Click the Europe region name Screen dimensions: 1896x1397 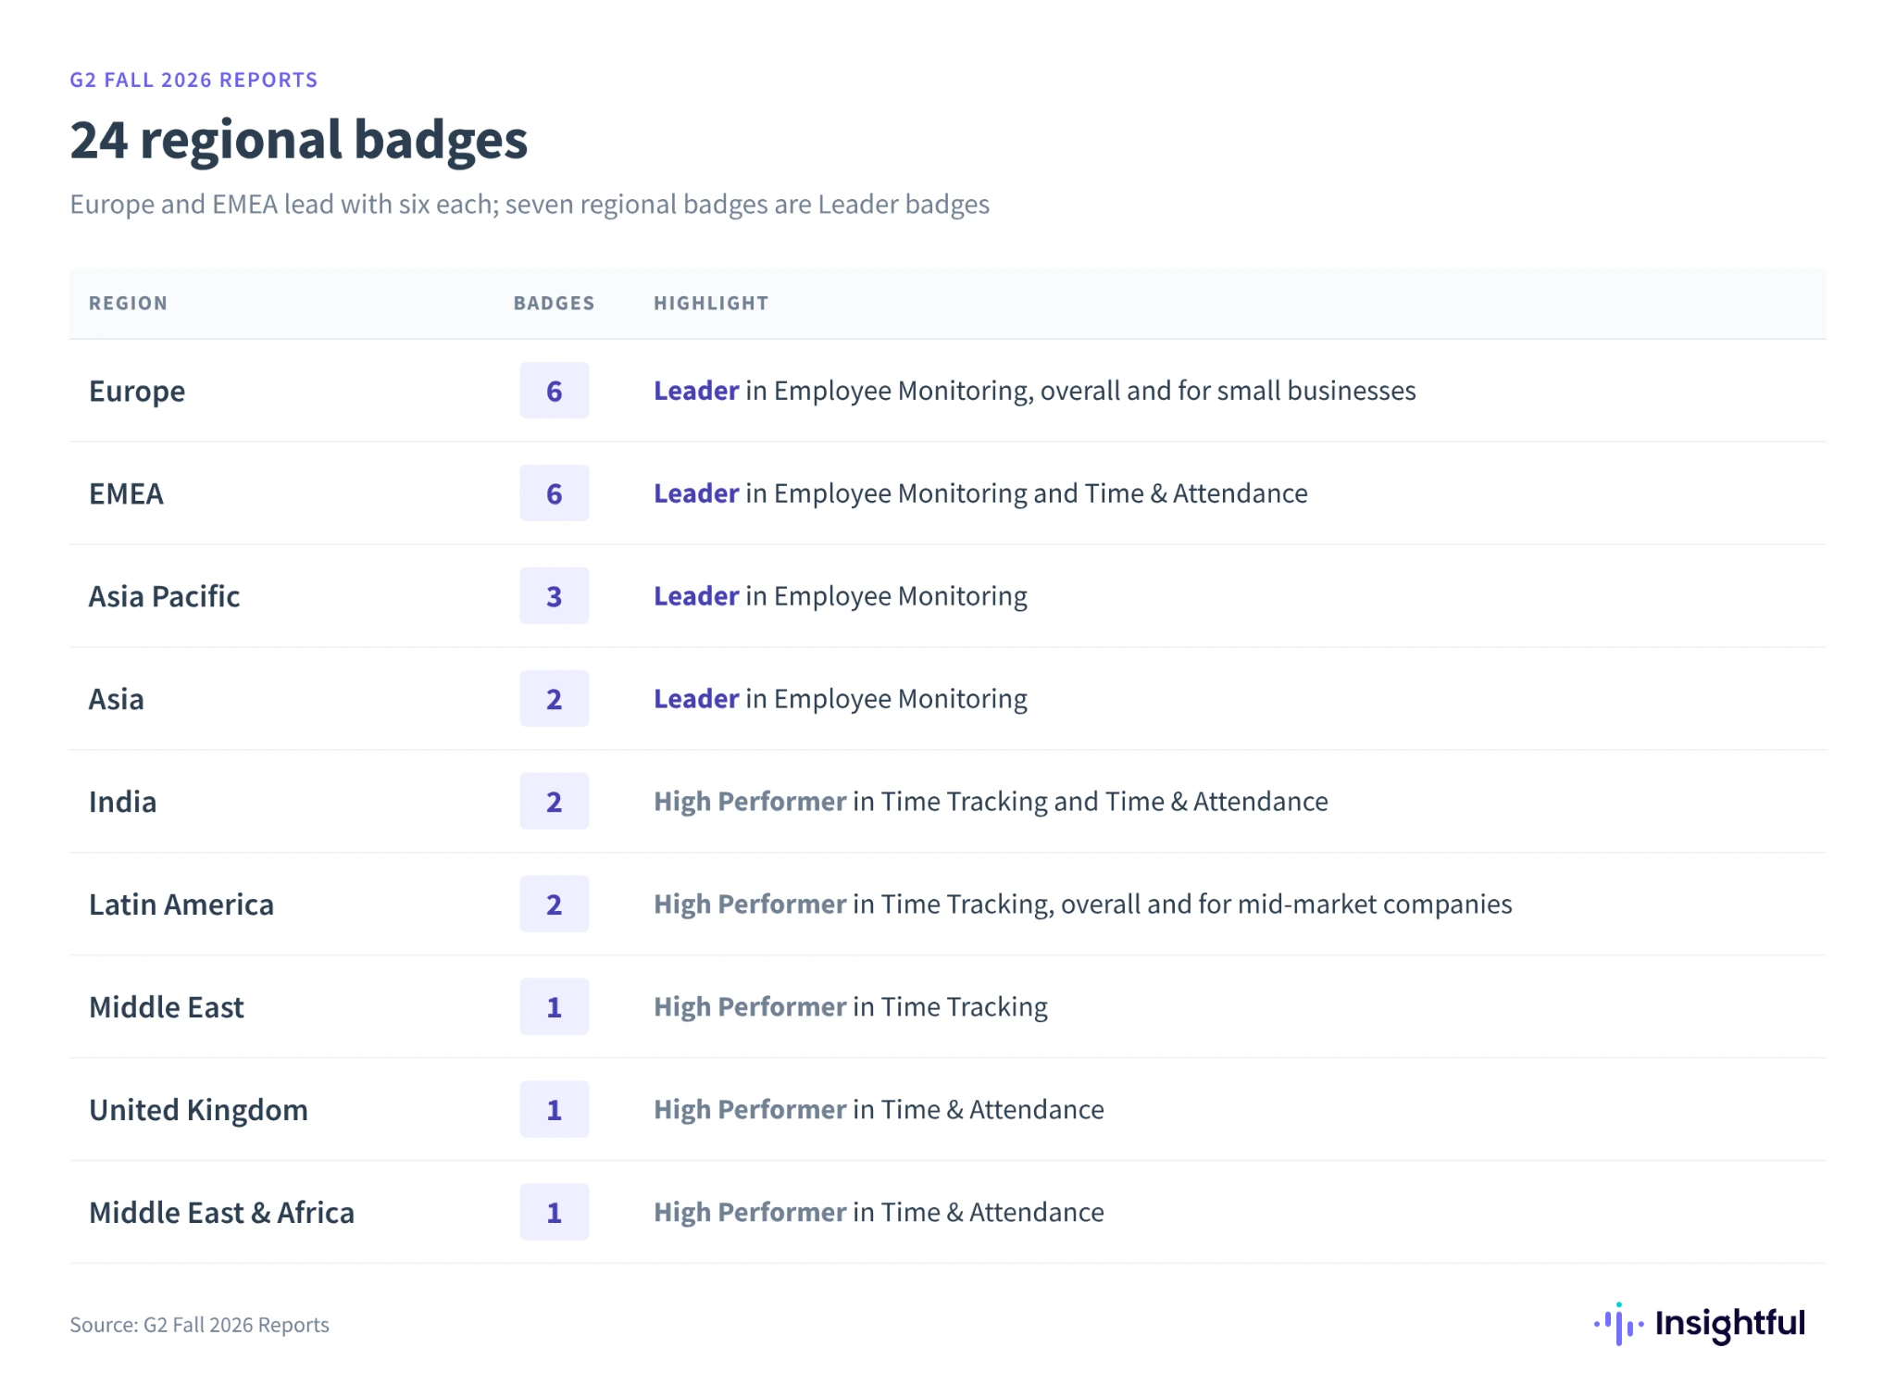[137, 392]
